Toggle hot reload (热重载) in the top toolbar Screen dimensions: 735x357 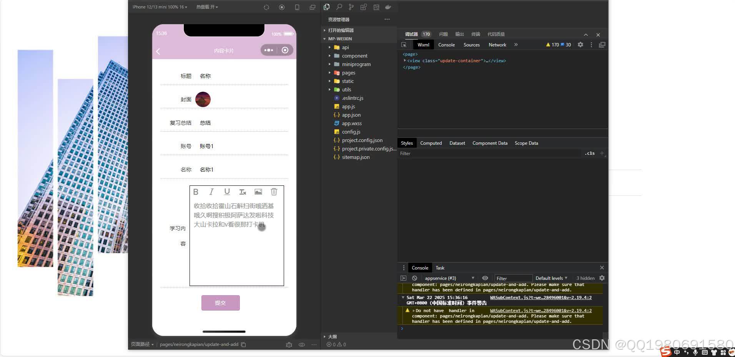[x=206, y=7]
